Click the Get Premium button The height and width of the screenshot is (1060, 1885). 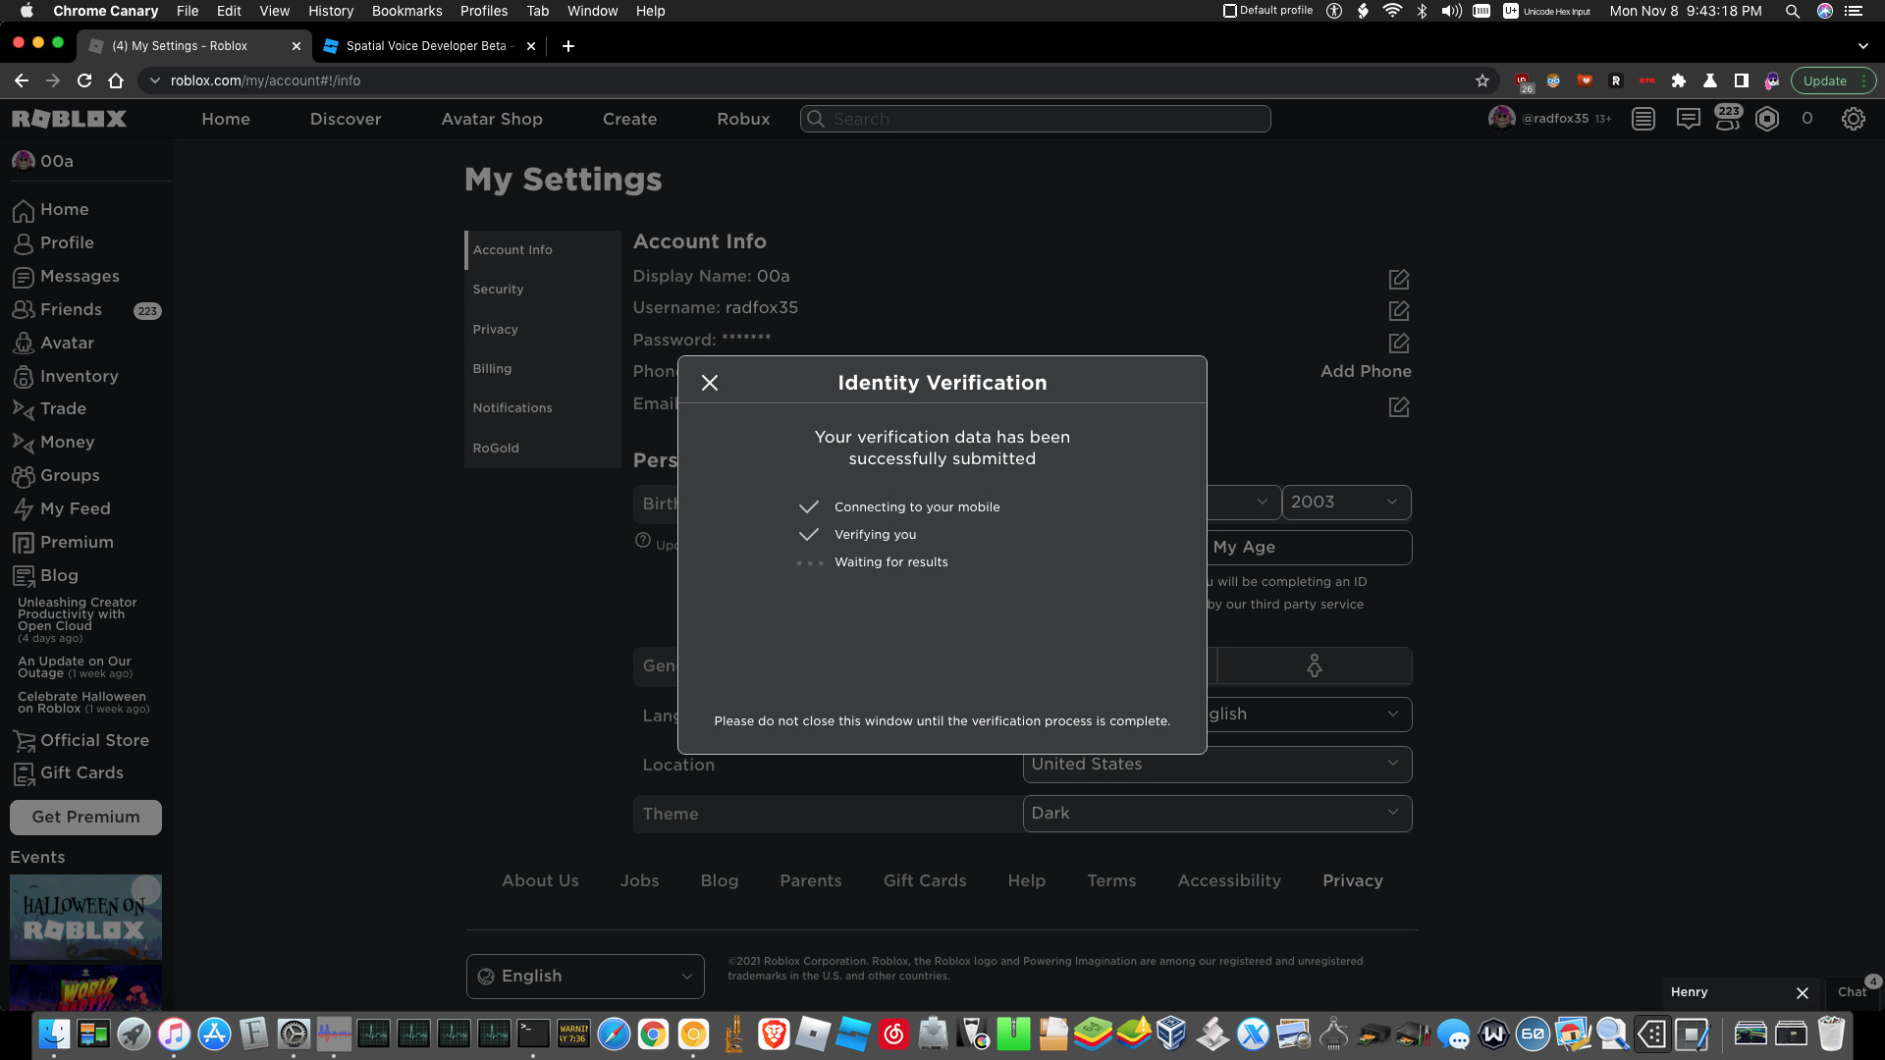[x=85, y=817]
